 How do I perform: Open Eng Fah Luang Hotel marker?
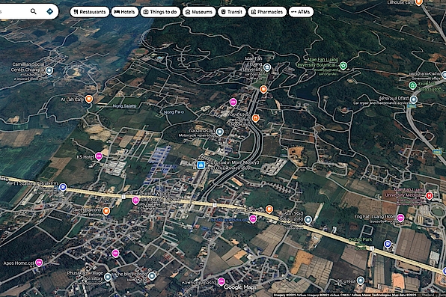tap(400, 218)
